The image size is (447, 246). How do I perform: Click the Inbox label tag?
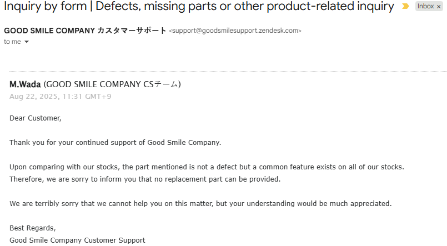(425, 7)
